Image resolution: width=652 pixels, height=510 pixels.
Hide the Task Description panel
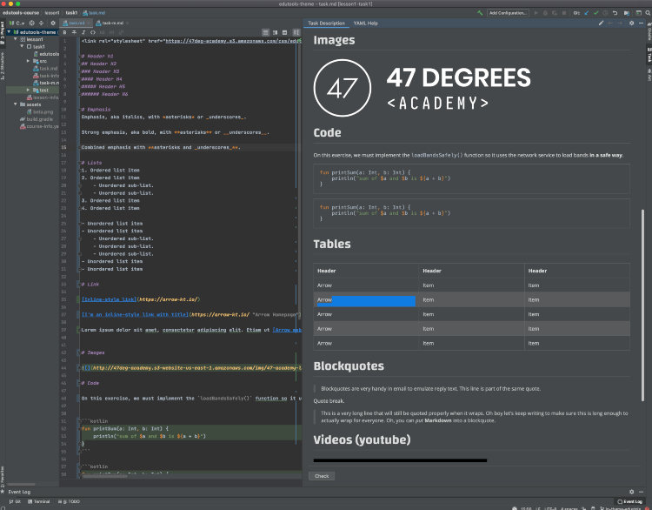(642, 23)
